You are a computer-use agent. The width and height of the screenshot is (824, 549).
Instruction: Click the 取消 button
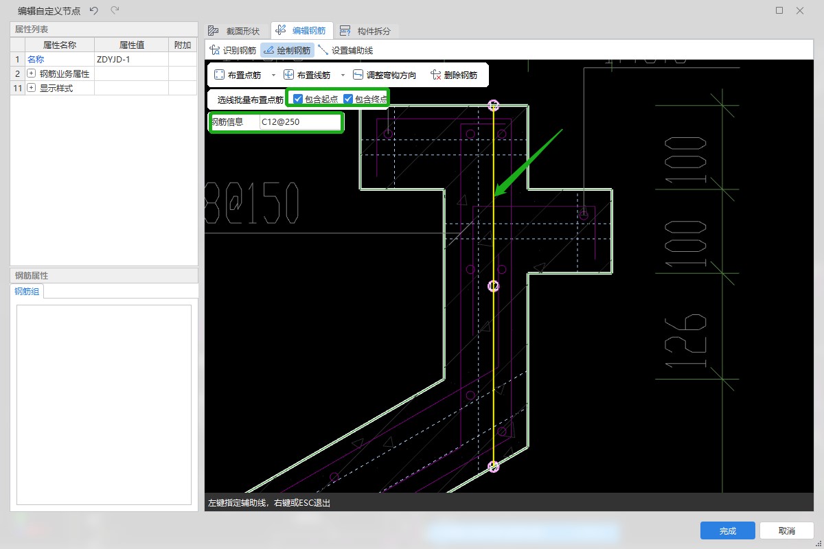(x=787, y=530)
